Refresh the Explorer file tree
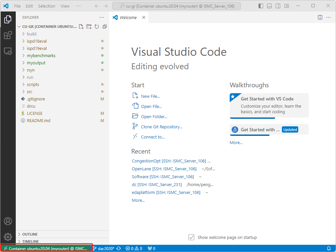Viewport: 336px width, 252px height. 97,27
